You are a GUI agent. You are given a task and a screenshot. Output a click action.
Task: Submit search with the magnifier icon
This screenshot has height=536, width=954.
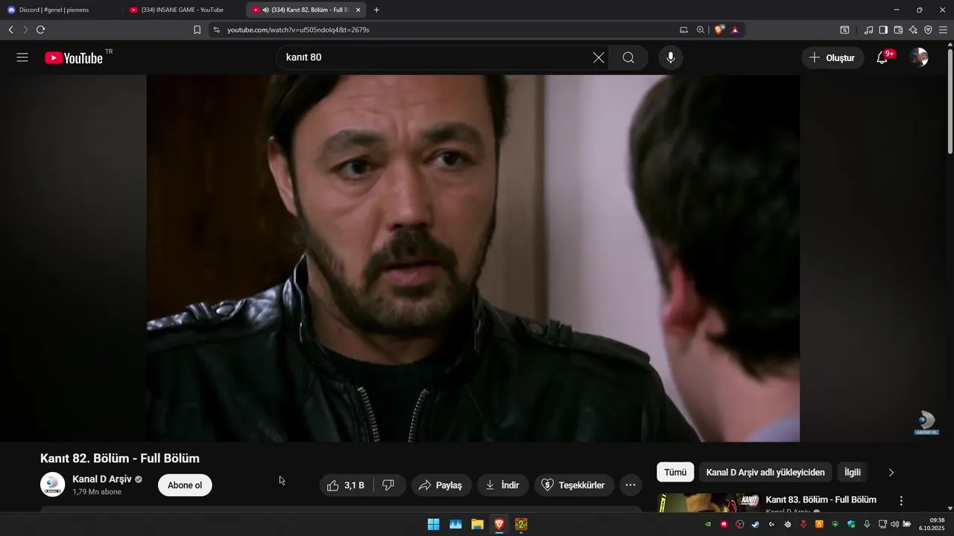(628, 57)
